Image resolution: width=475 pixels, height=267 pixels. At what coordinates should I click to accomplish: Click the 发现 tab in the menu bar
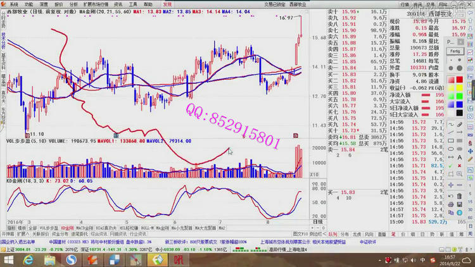click(167, 3)
